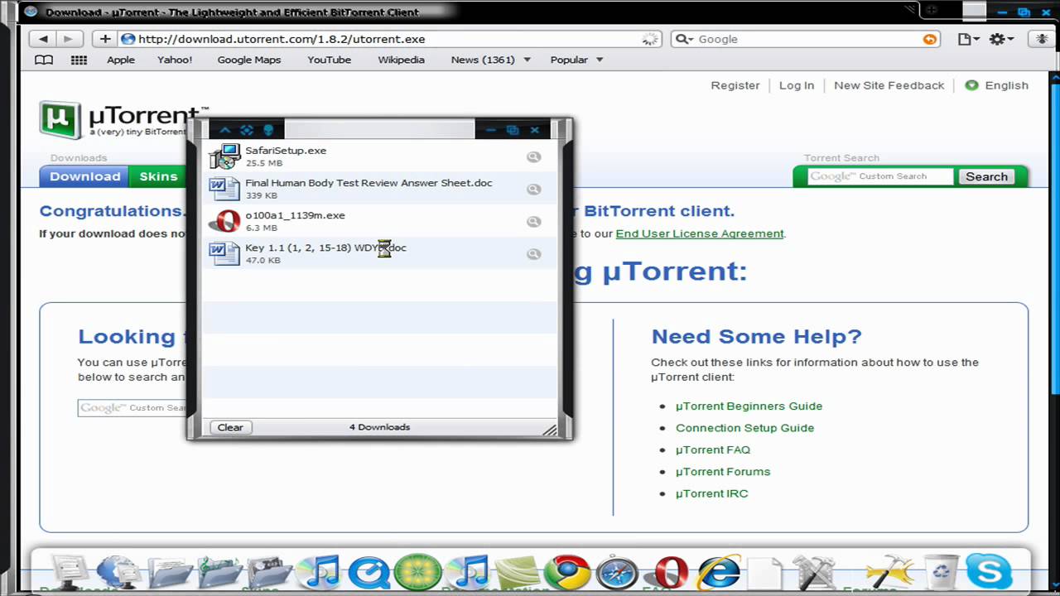This screenshot has height=596, width=1060.
Task: Reveal SafariSetup.exe with its magnifier icon
Action: [533, 156]
